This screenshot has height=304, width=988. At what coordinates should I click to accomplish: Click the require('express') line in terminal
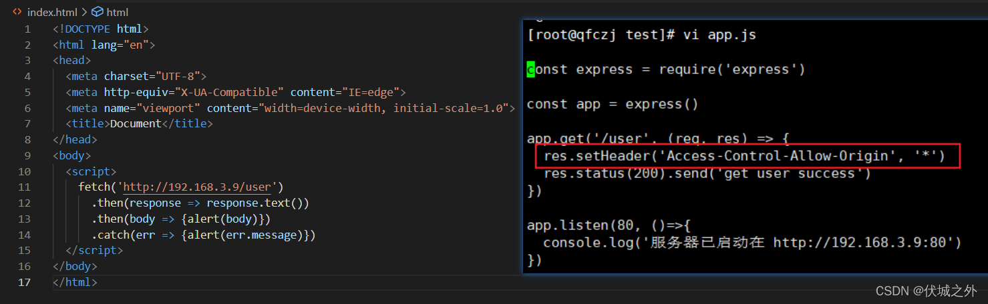click(666, 69)
